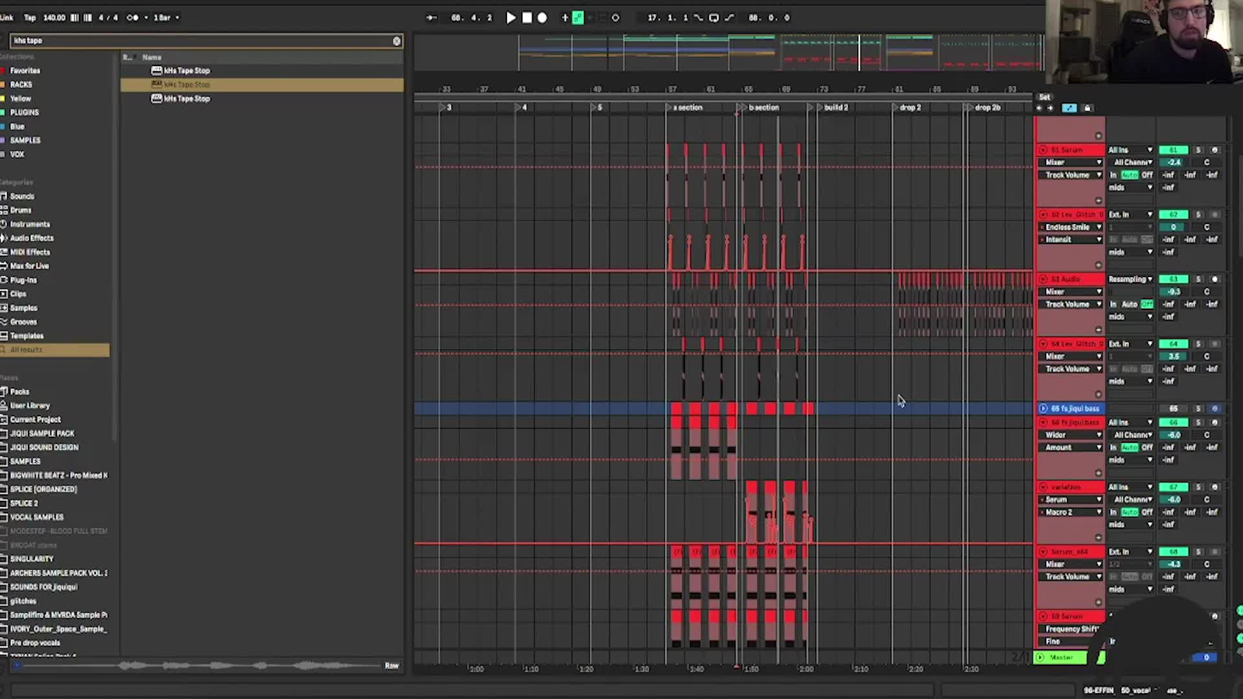The height and width of the screenshot is (699, 1243).
Task: Stop playback with the Stop button
Action: (x=527, y=18)
